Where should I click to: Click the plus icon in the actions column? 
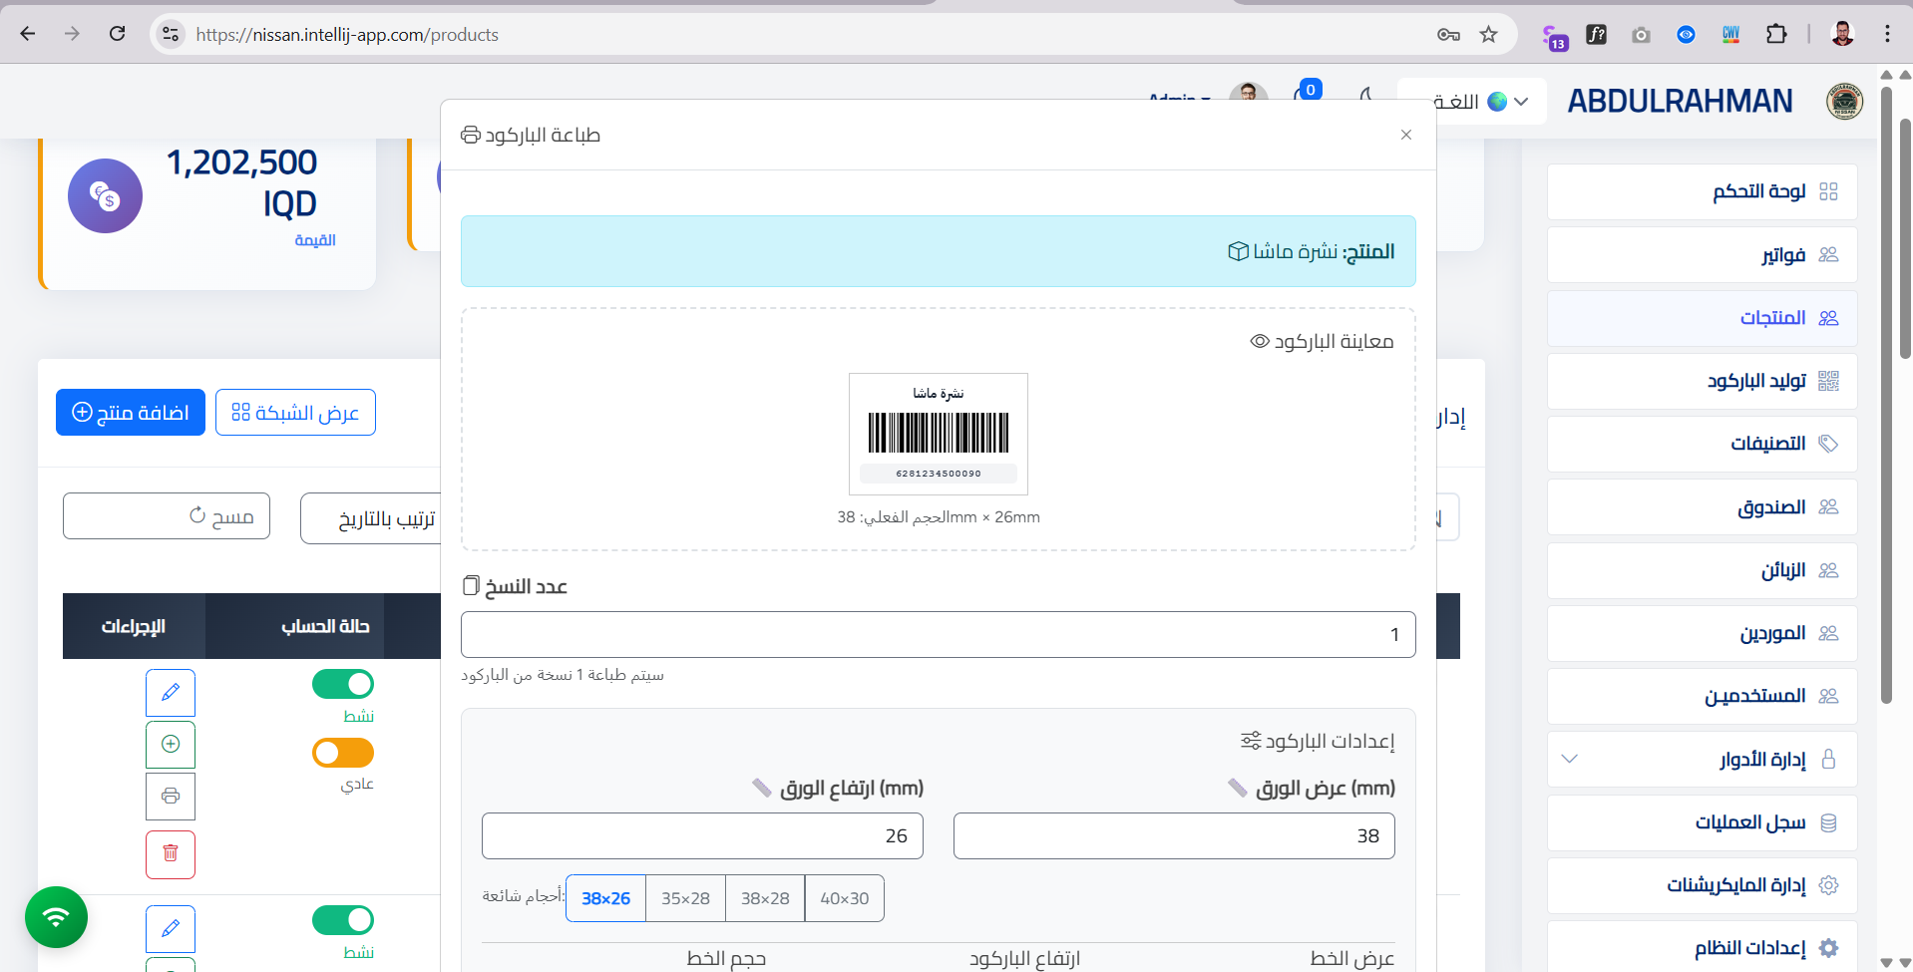coord(171,744)
